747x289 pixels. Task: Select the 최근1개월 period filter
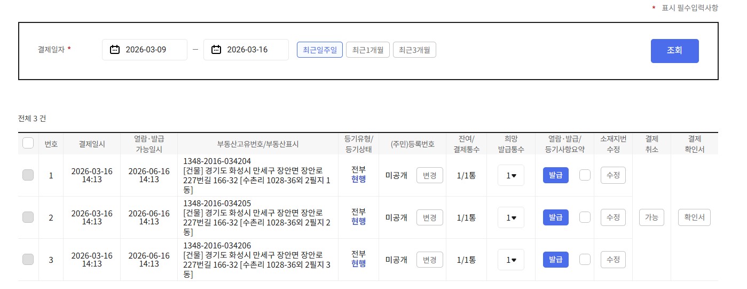pyautogui.click(x=368, y=50)
